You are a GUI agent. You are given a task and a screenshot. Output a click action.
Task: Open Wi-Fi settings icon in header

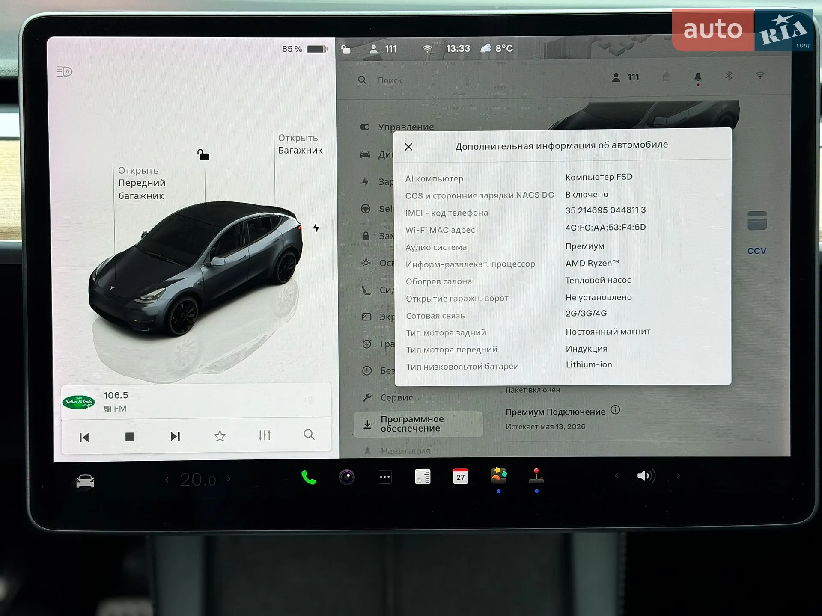pos(760,76)
